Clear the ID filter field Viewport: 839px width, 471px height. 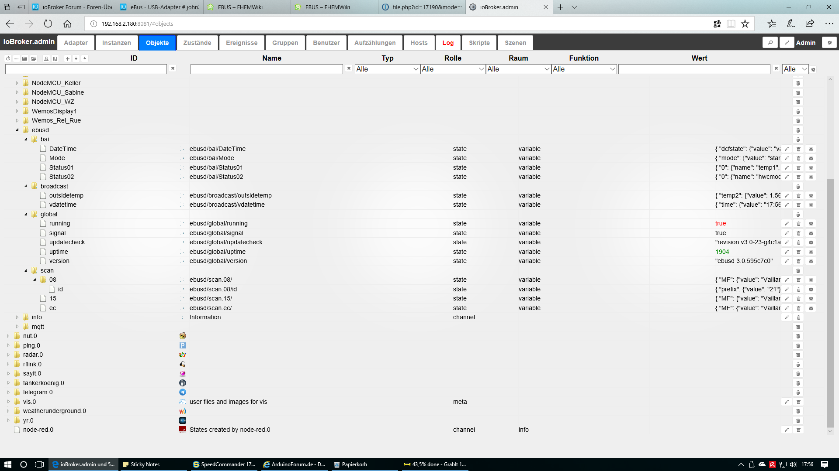pyautogui.click(x=173, y=68)
